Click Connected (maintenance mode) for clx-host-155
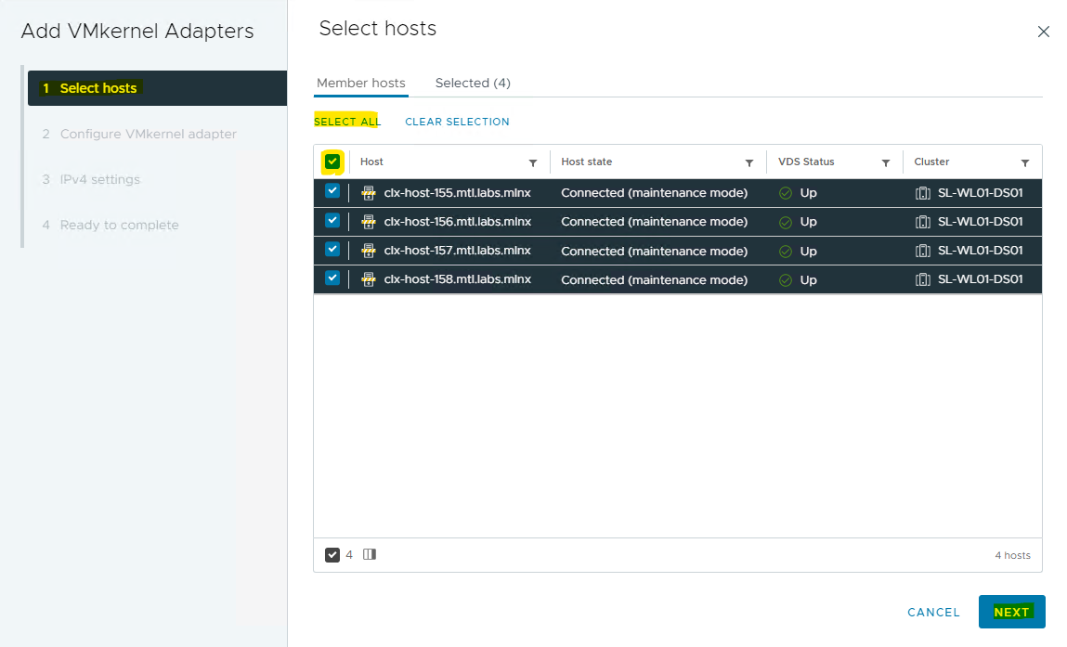The height and width of the screenshot is (647, 1067). point(654,193)
